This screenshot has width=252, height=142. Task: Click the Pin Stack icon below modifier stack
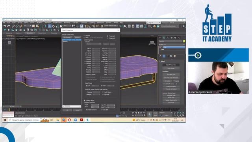click(x=160, y=56)
